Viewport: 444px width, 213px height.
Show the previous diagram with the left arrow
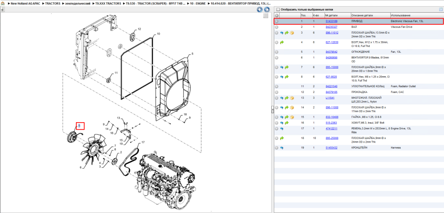[259, 10]
